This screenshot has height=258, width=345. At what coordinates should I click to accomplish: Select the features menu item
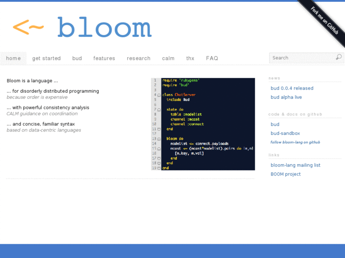click(104, 58)
